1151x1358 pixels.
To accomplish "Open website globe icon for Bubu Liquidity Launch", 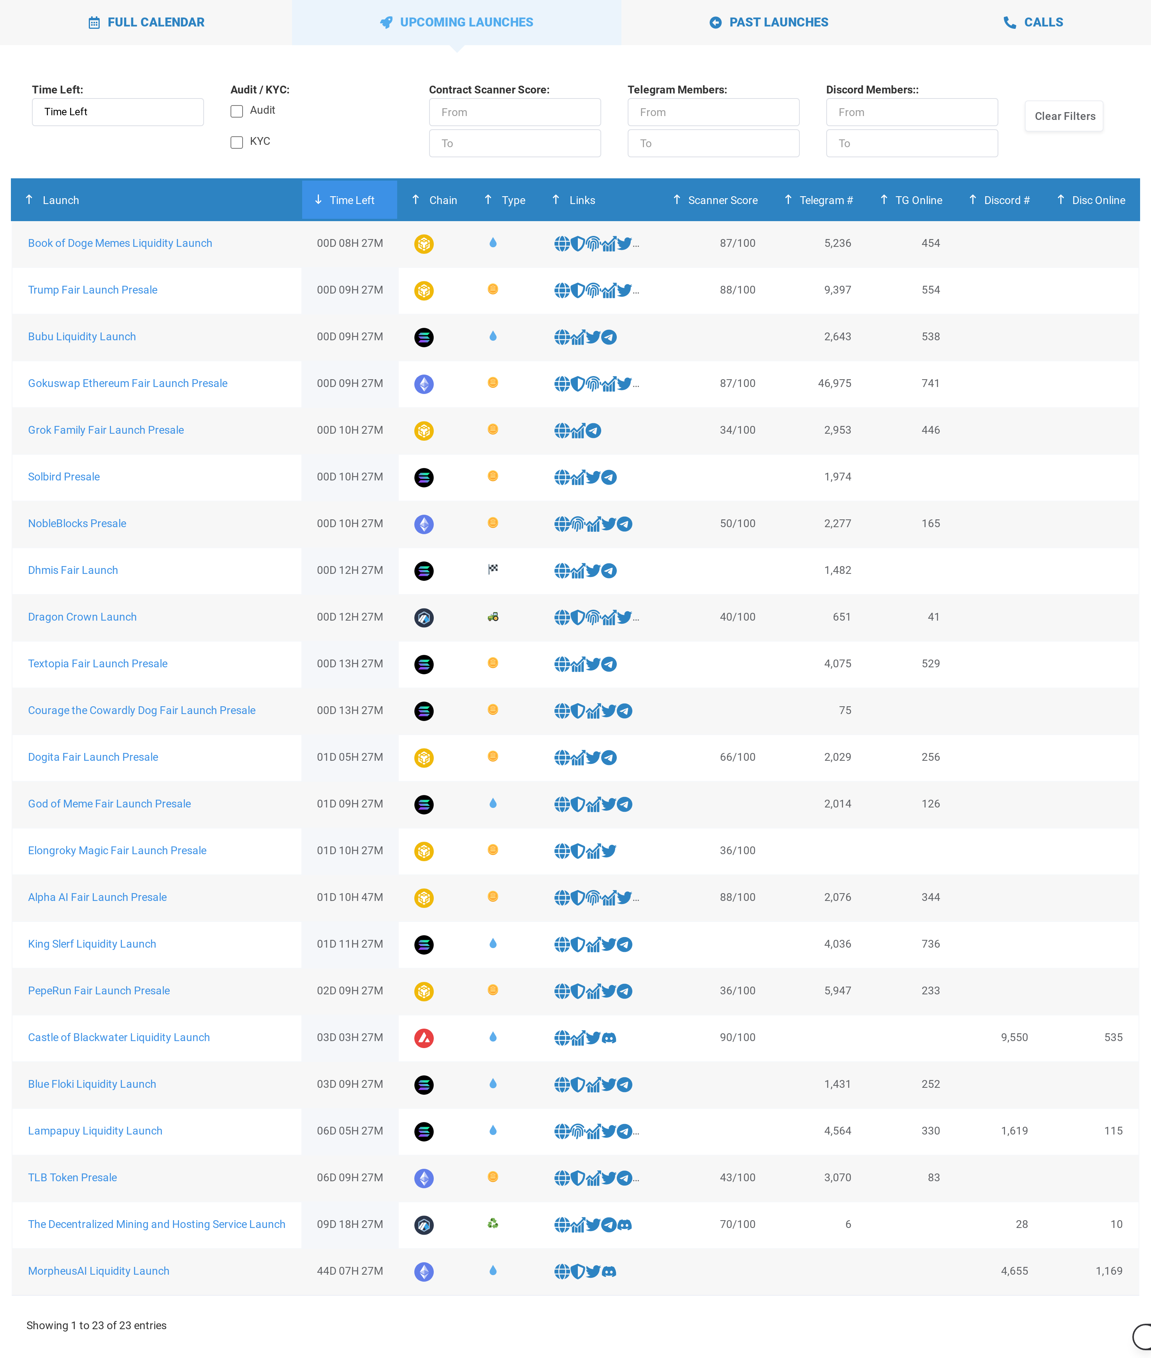I will tap(562, 337).
